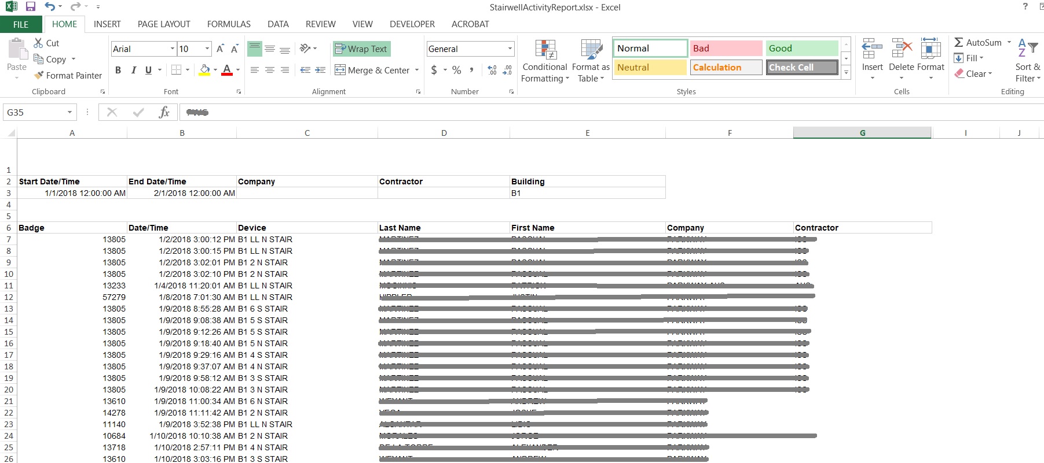Increase the cell indent
The height and width of the screenshot is (463, 1044).
coord(320,70)
